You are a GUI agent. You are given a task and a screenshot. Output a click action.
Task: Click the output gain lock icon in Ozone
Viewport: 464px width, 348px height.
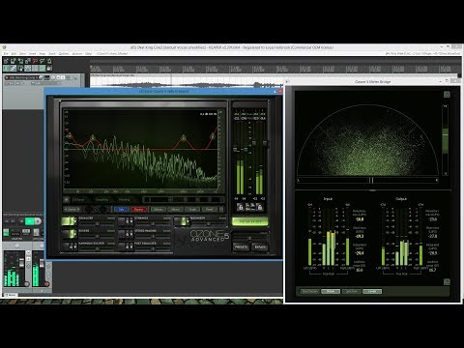260,207
